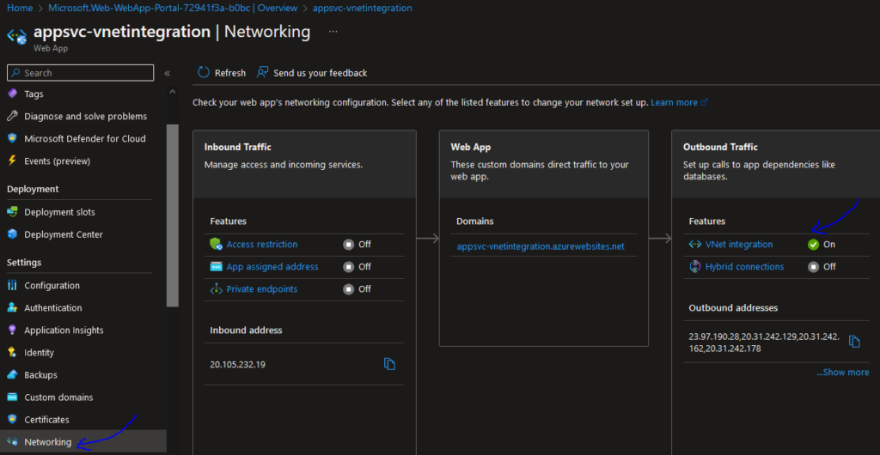Open Private endpoints feature link
The width and height of the screenshot is (880, 455).
coord(262,289)
